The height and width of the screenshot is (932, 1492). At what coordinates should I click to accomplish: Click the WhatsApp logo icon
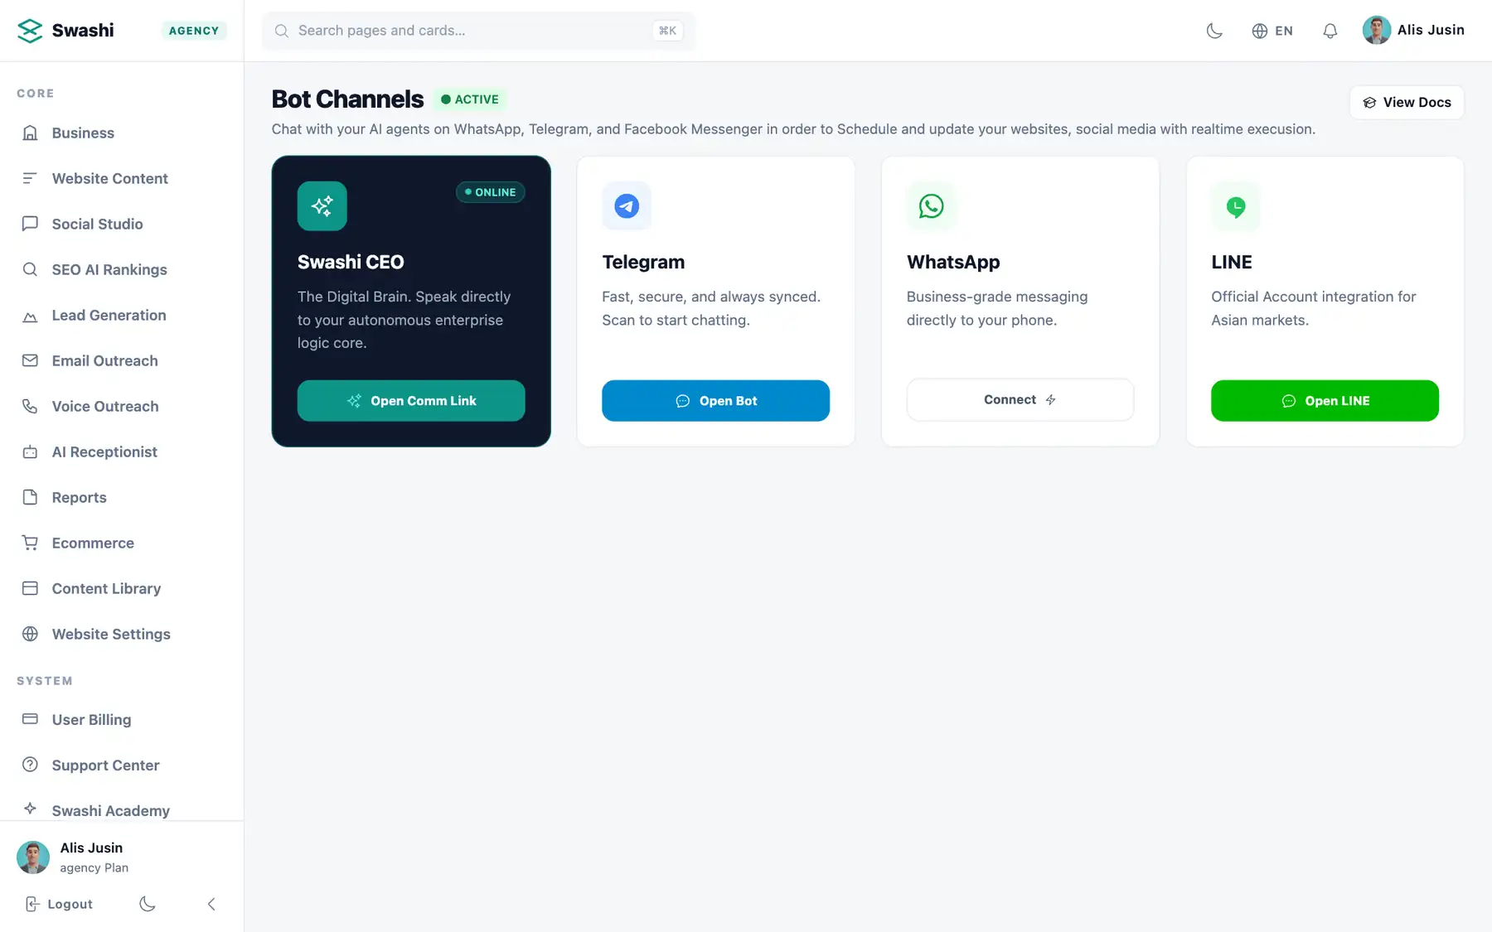tap(931, 206)
